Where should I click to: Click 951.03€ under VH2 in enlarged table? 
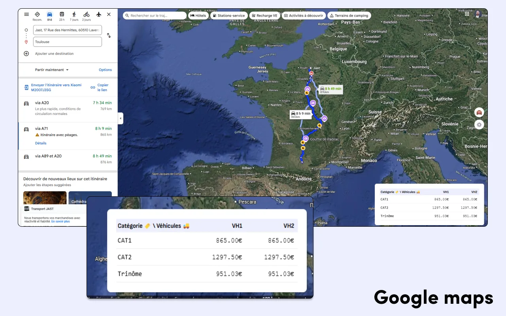[x=281, y=274]
